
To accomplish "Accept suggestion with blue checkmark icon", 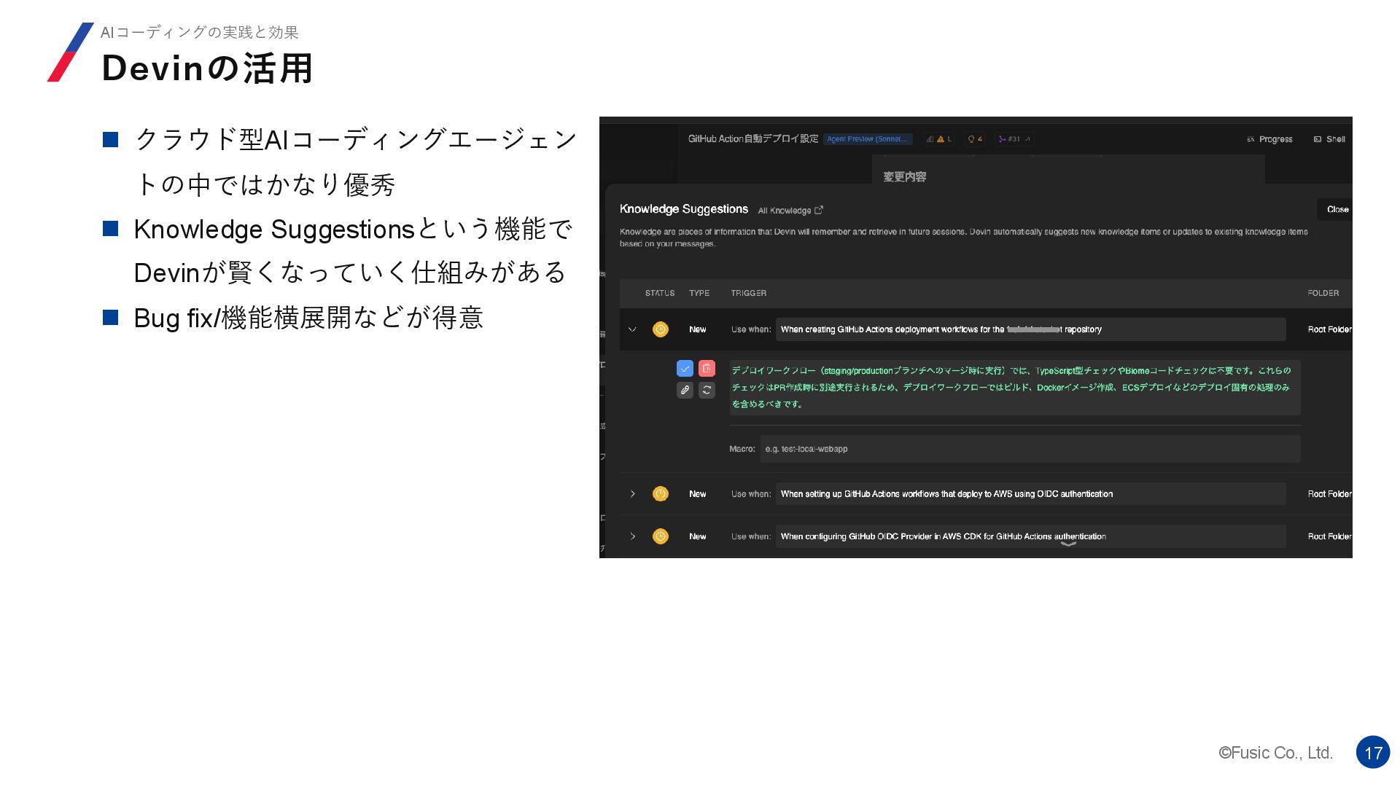I will point(685,369).
